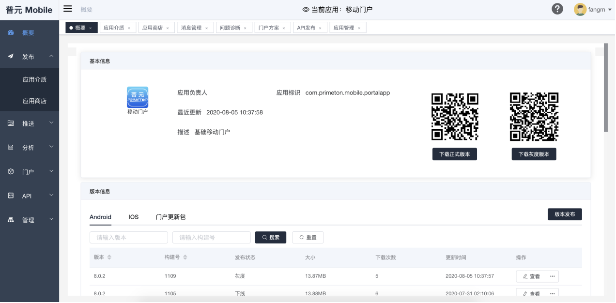Image resolution: width=616 pixels, height=303 pixels.
Task: Focus the 请输入版本 input field
Action: (x=129, y=237)
